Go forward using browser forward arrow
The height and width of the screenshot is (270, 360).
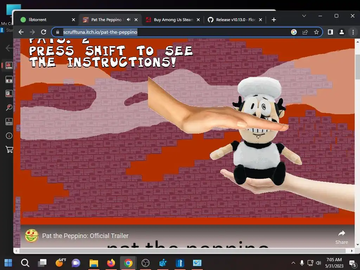pos(32,32)
